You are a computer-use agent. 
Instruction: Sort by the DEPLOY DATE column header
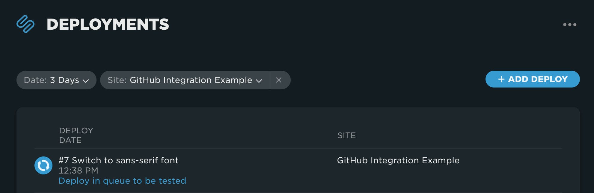click(76, 135)
